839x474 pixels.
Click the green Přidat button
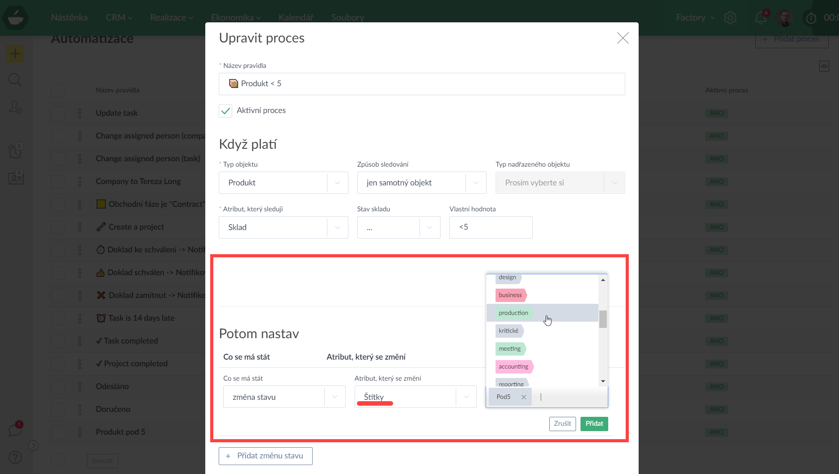[x=594, y=424]
